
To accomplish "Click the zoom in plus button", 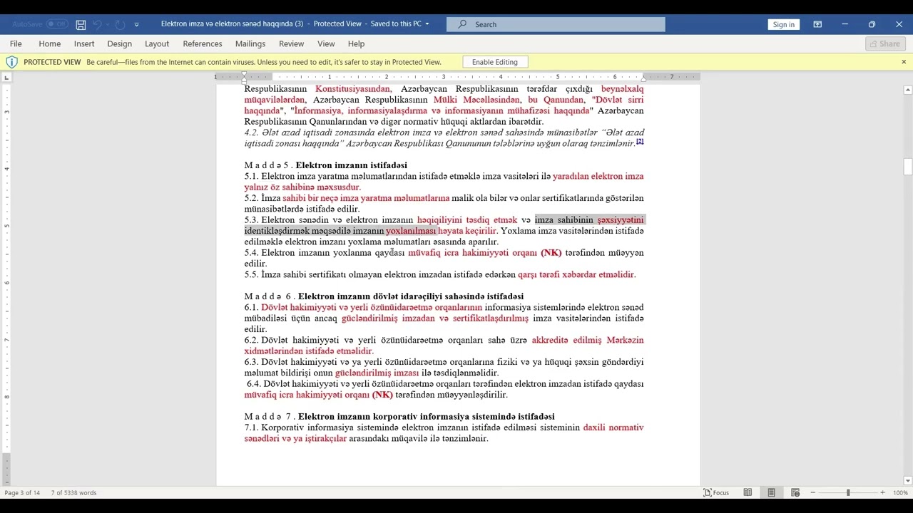I will tap(882, 492).
